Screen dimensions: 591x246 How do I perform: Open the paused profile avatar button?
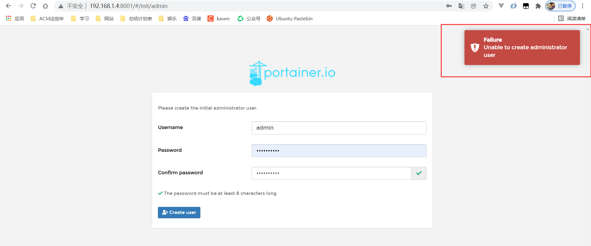[560, 6]
